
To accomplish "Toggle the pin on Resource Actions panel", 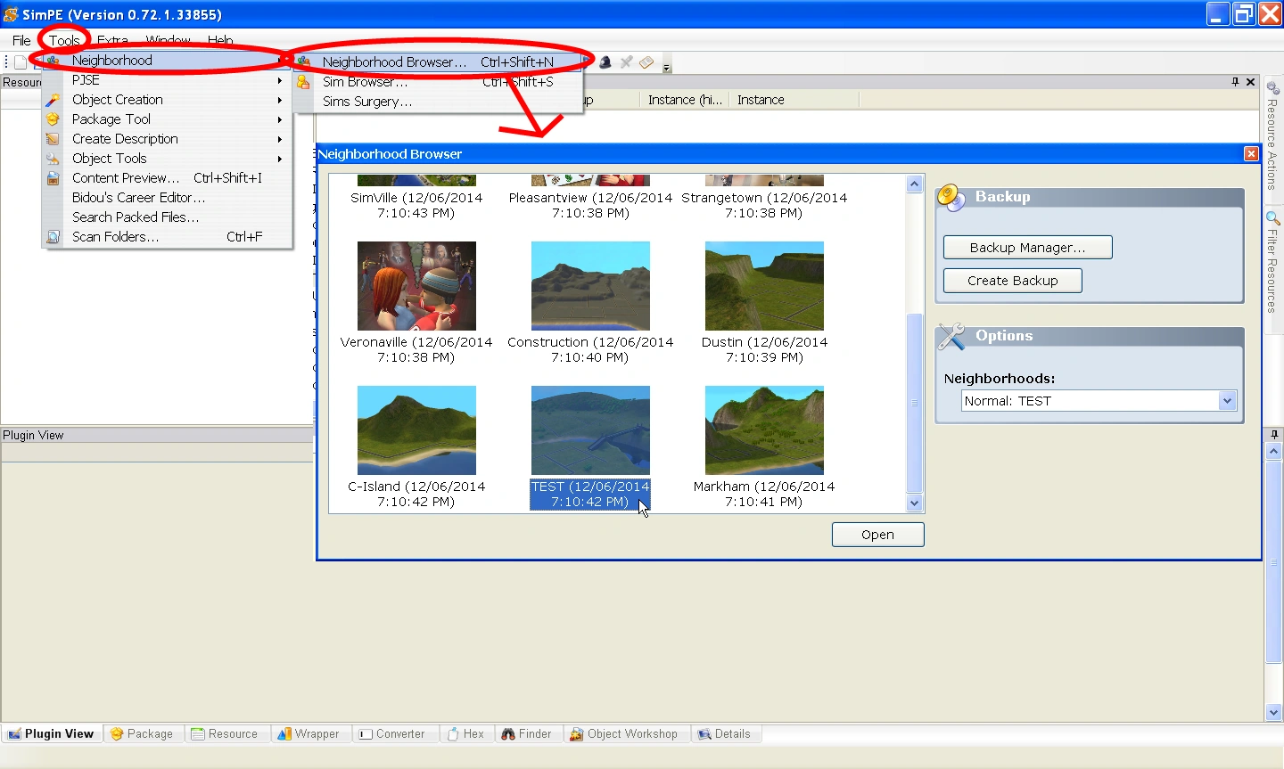I will click(x=1234, y=81).
